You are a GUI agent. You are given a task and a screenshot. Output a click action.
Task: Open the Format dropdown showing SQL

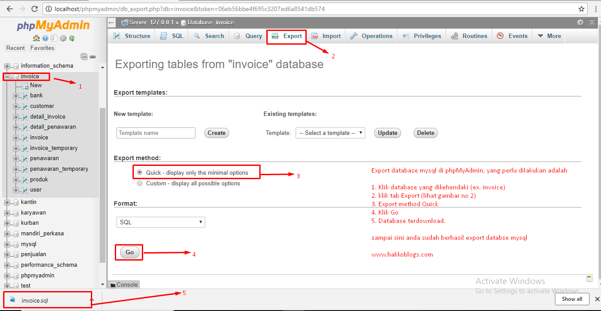pyautogui.click(x=160, y=222)
